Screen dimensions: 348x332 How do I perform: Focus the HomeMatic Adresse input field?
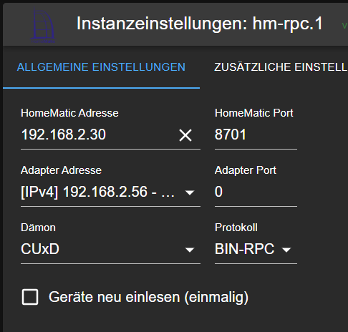pyautogui.click(x=98, y=135)
